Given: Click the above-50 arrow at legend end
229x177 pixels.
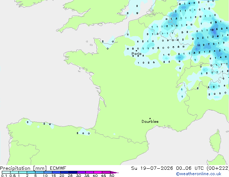Looking at the screenshot, I should coord(114,172).
